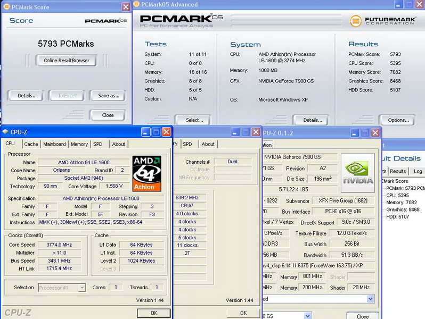Click Level 2 cache value 1024 KBytes
Screen dimensions: 425x319
[141, 261]
